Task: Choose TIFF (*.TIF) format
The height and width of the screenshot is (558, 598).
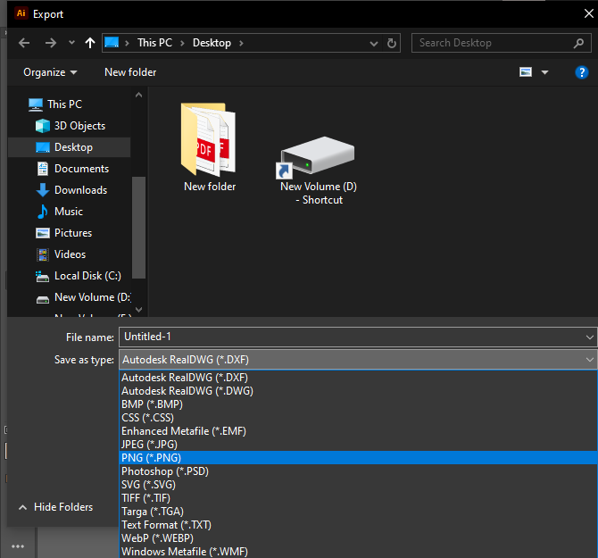Action: (x=358, y=498)
